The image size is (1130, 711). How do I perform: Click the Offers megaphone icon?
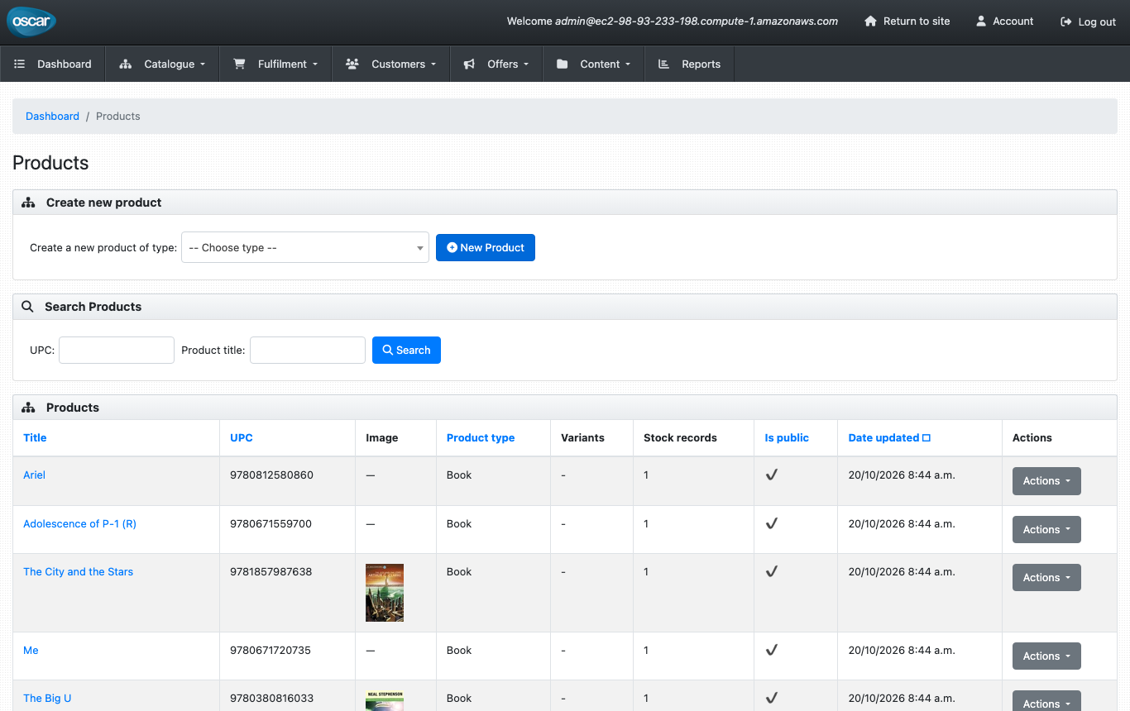point(469,64)
